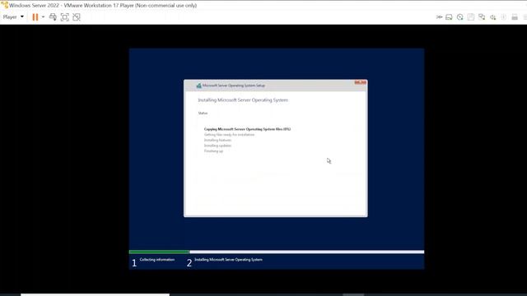
Task: Click the VMware Player title bar icon
Action: (x=4, y=5)
